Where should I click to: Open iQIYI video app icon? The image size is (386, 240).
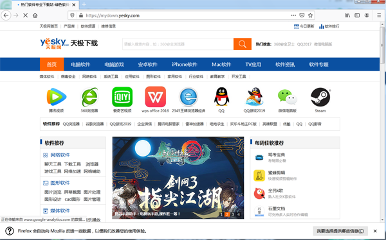122,96
